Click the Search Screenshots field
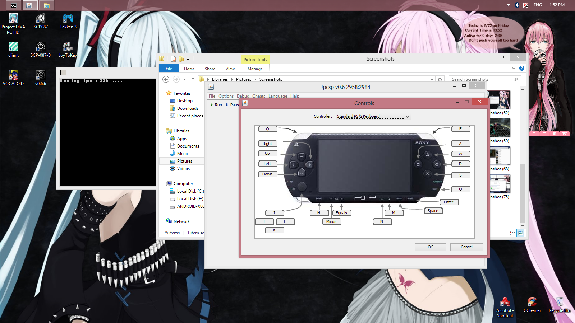Screen dimensions: 575x323 (485, 79)
